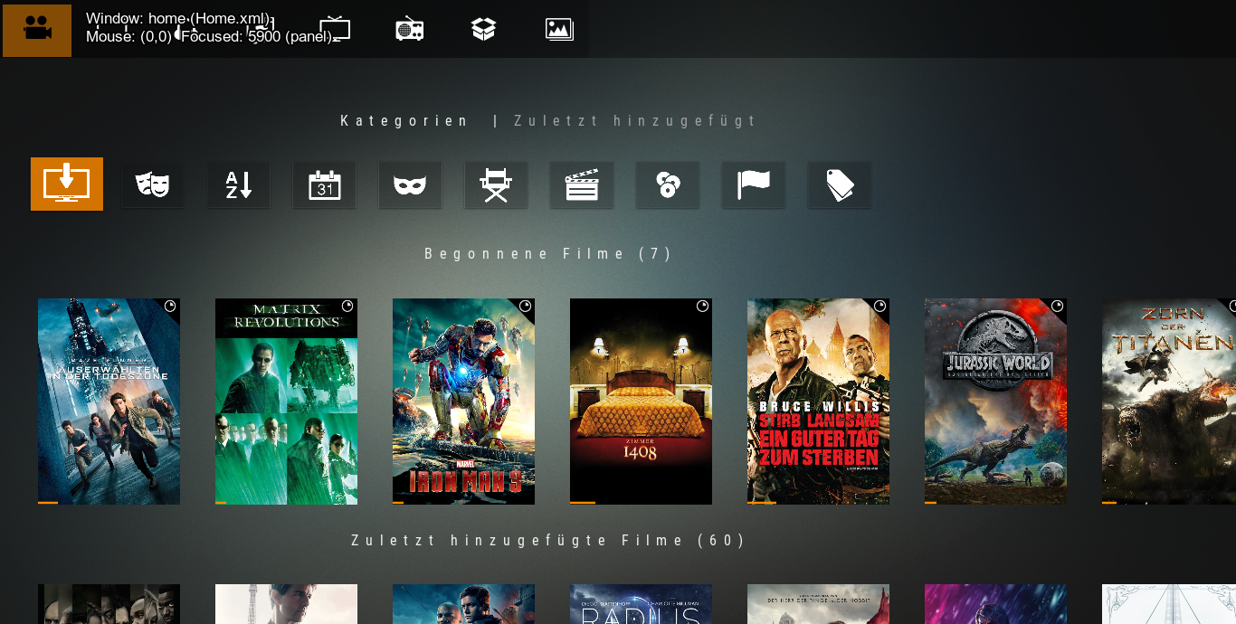Select the Kategorien tab
The height and width of the screenshot is (624, 1236).
point(404,121)
